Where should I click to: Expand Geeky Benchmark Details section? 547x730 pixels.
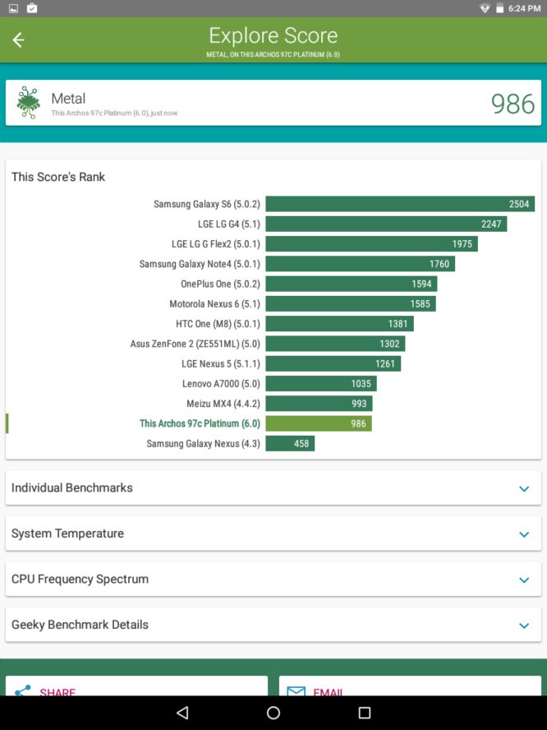[x=524, y=626]
